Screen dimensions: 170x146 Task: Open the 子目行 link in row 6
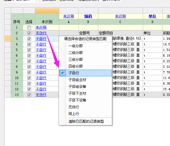(41, 56)
